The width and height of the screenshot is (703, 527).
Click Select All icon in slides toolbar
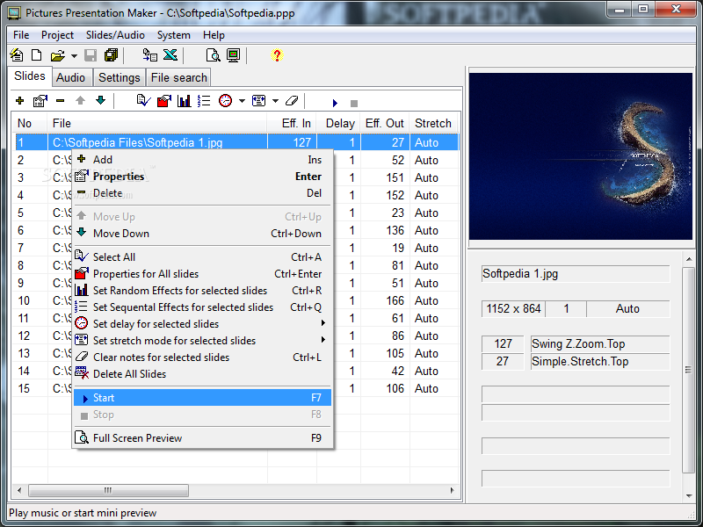coord(143,100)
